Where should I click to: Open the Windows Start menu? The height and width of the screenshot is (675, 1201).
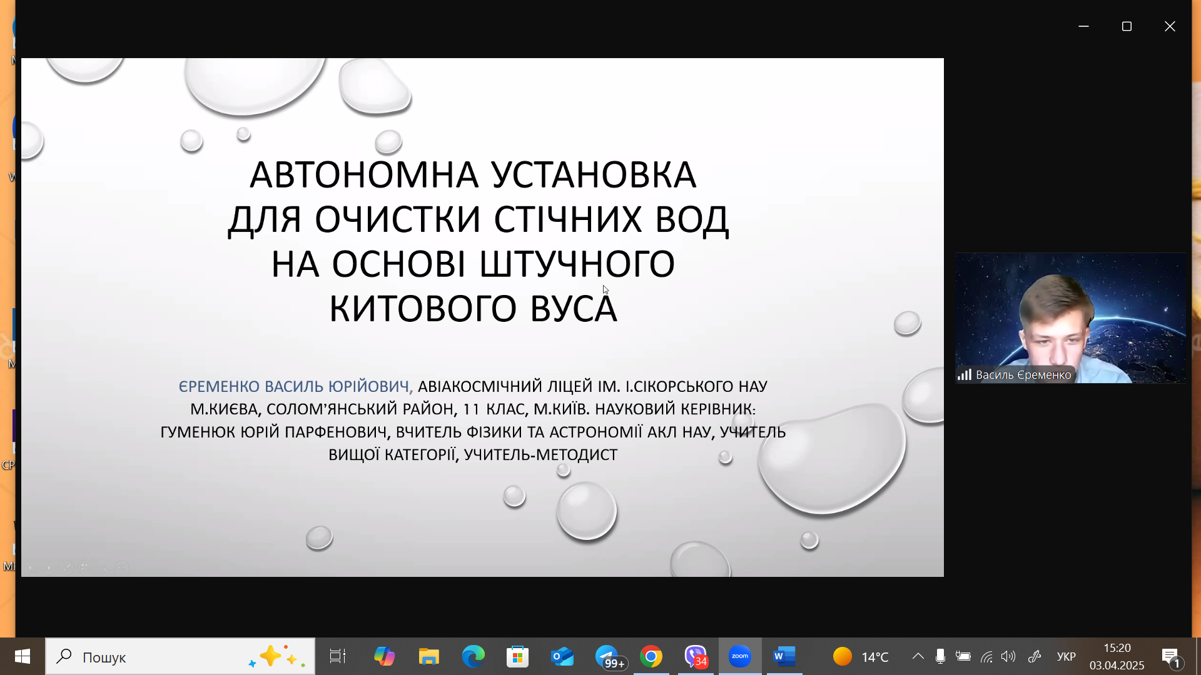[23, 656]
